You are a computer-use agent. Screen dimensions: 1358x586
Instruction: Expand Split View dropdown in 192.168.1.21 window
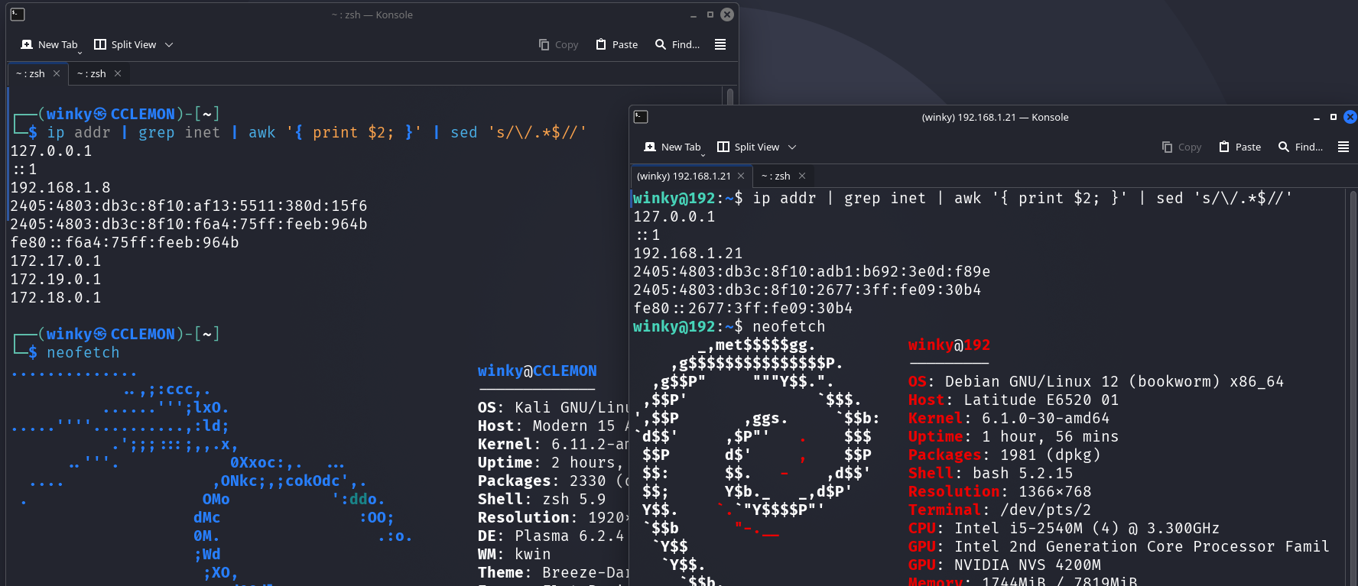[792, 147]
